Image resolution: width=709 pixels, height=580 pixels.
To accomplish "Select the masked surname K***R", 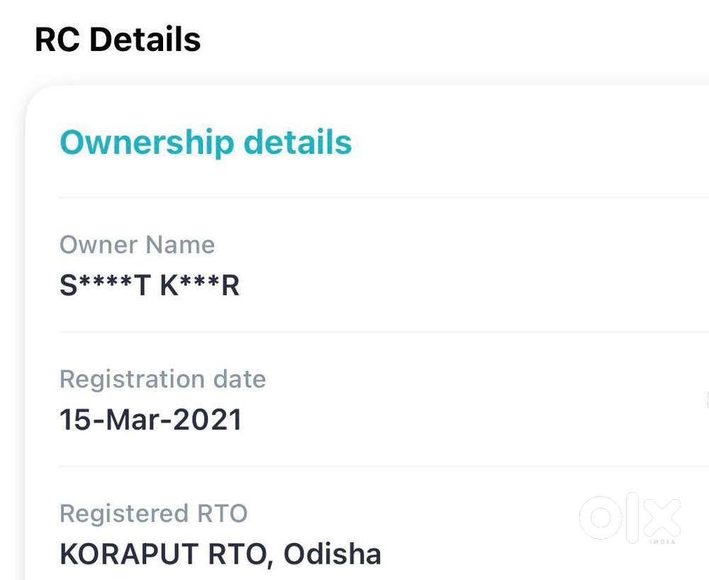I will click(x=200, y=285).
